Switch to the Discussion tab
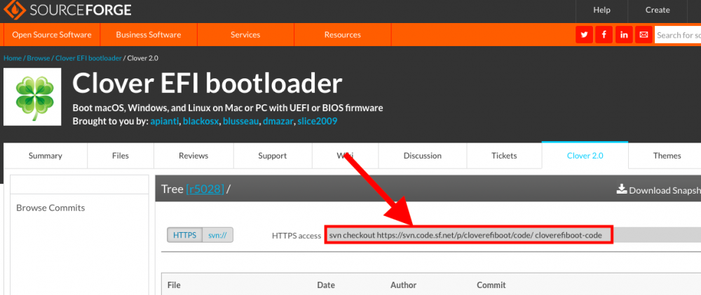The height and width of the screenshot is (295, 701). coord(423,155)
